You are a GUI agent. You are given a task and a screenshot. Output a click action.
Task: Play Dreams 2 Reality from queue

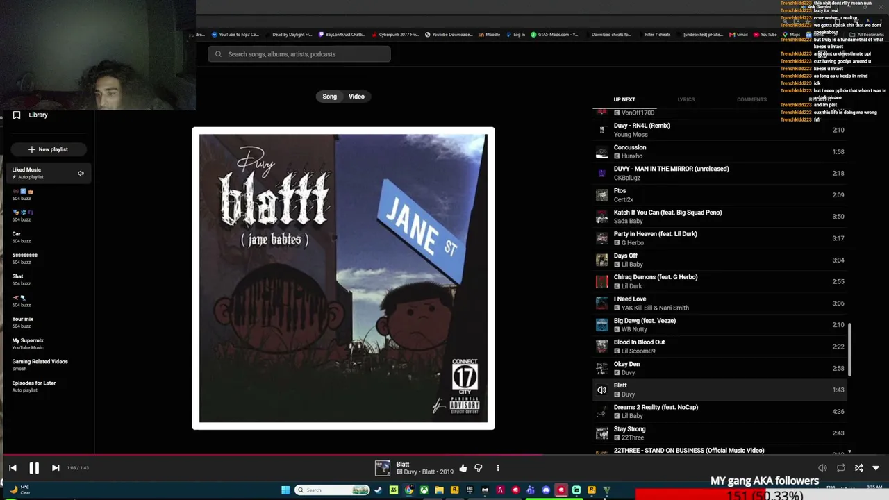coord(720,412)
